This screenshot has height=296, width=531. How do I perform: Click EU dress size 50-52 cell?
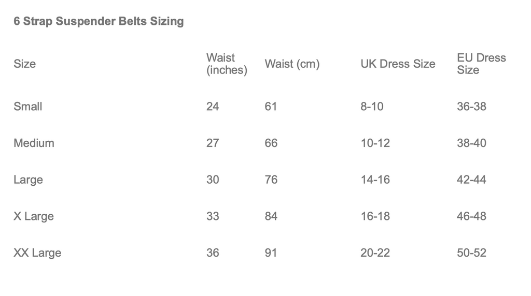coord(471,253)
